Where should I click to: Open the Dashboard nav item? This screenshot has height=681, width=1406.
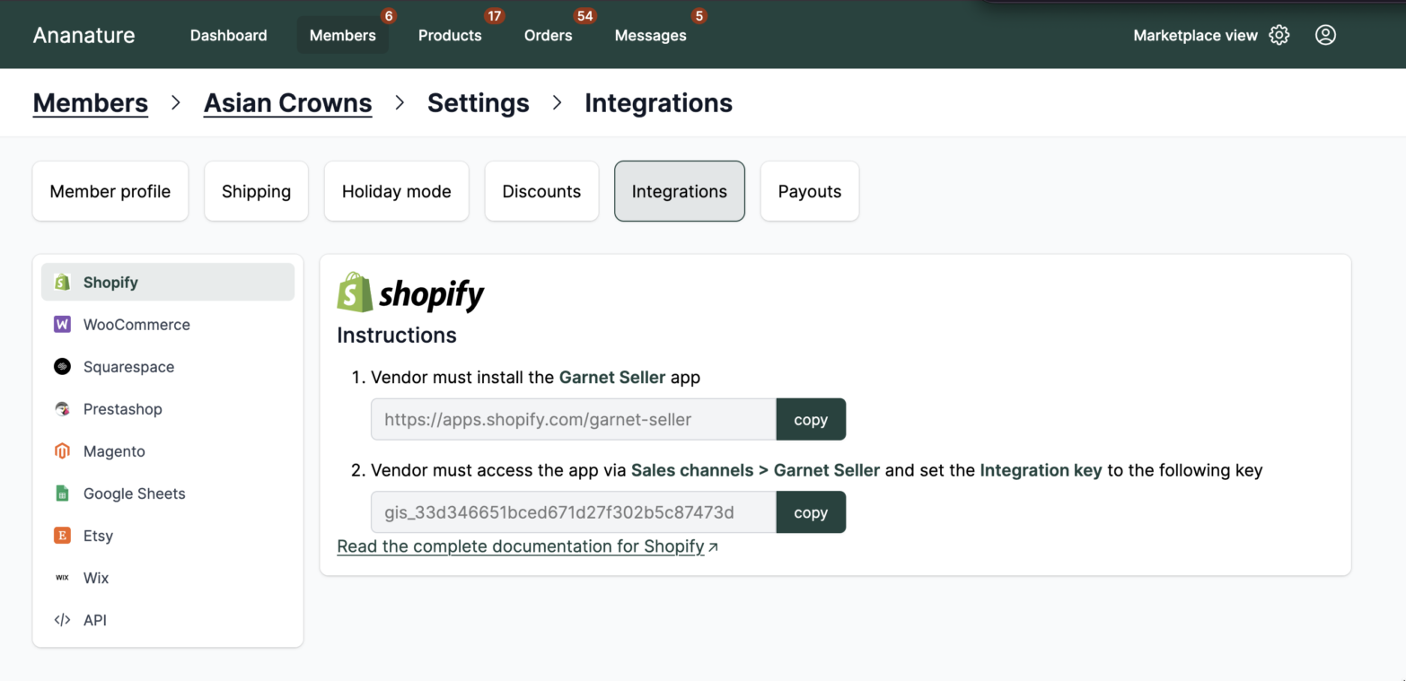[228, 36]
